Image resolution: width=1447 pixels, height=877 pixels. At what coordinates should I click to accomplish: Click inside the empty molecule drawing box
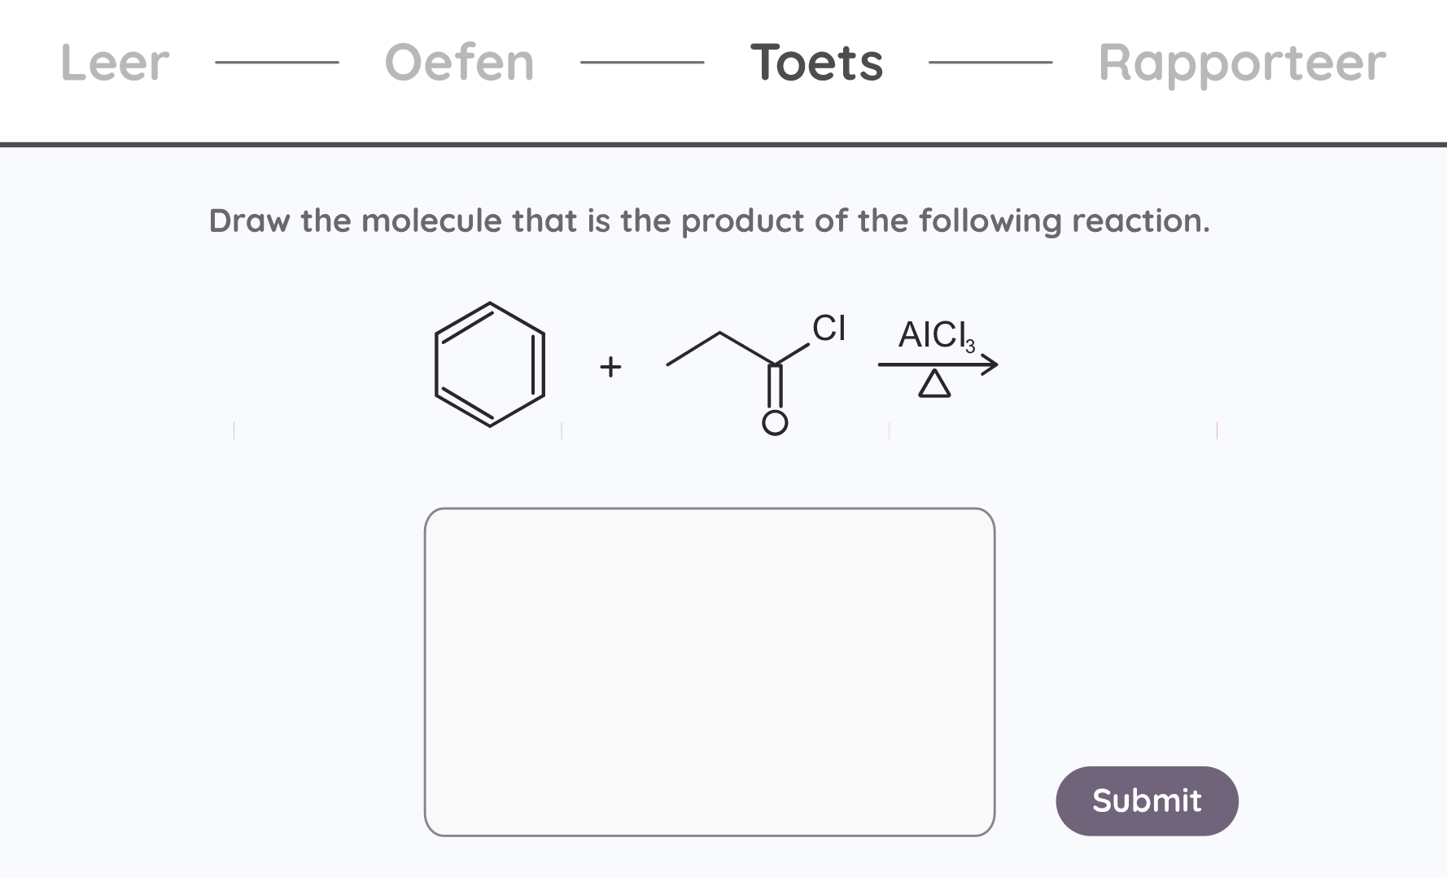click(x=709, y=671)
